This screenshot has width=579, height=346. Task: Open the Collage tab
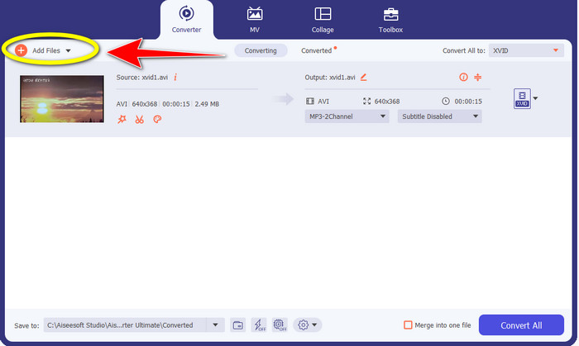tap(323, 20)
